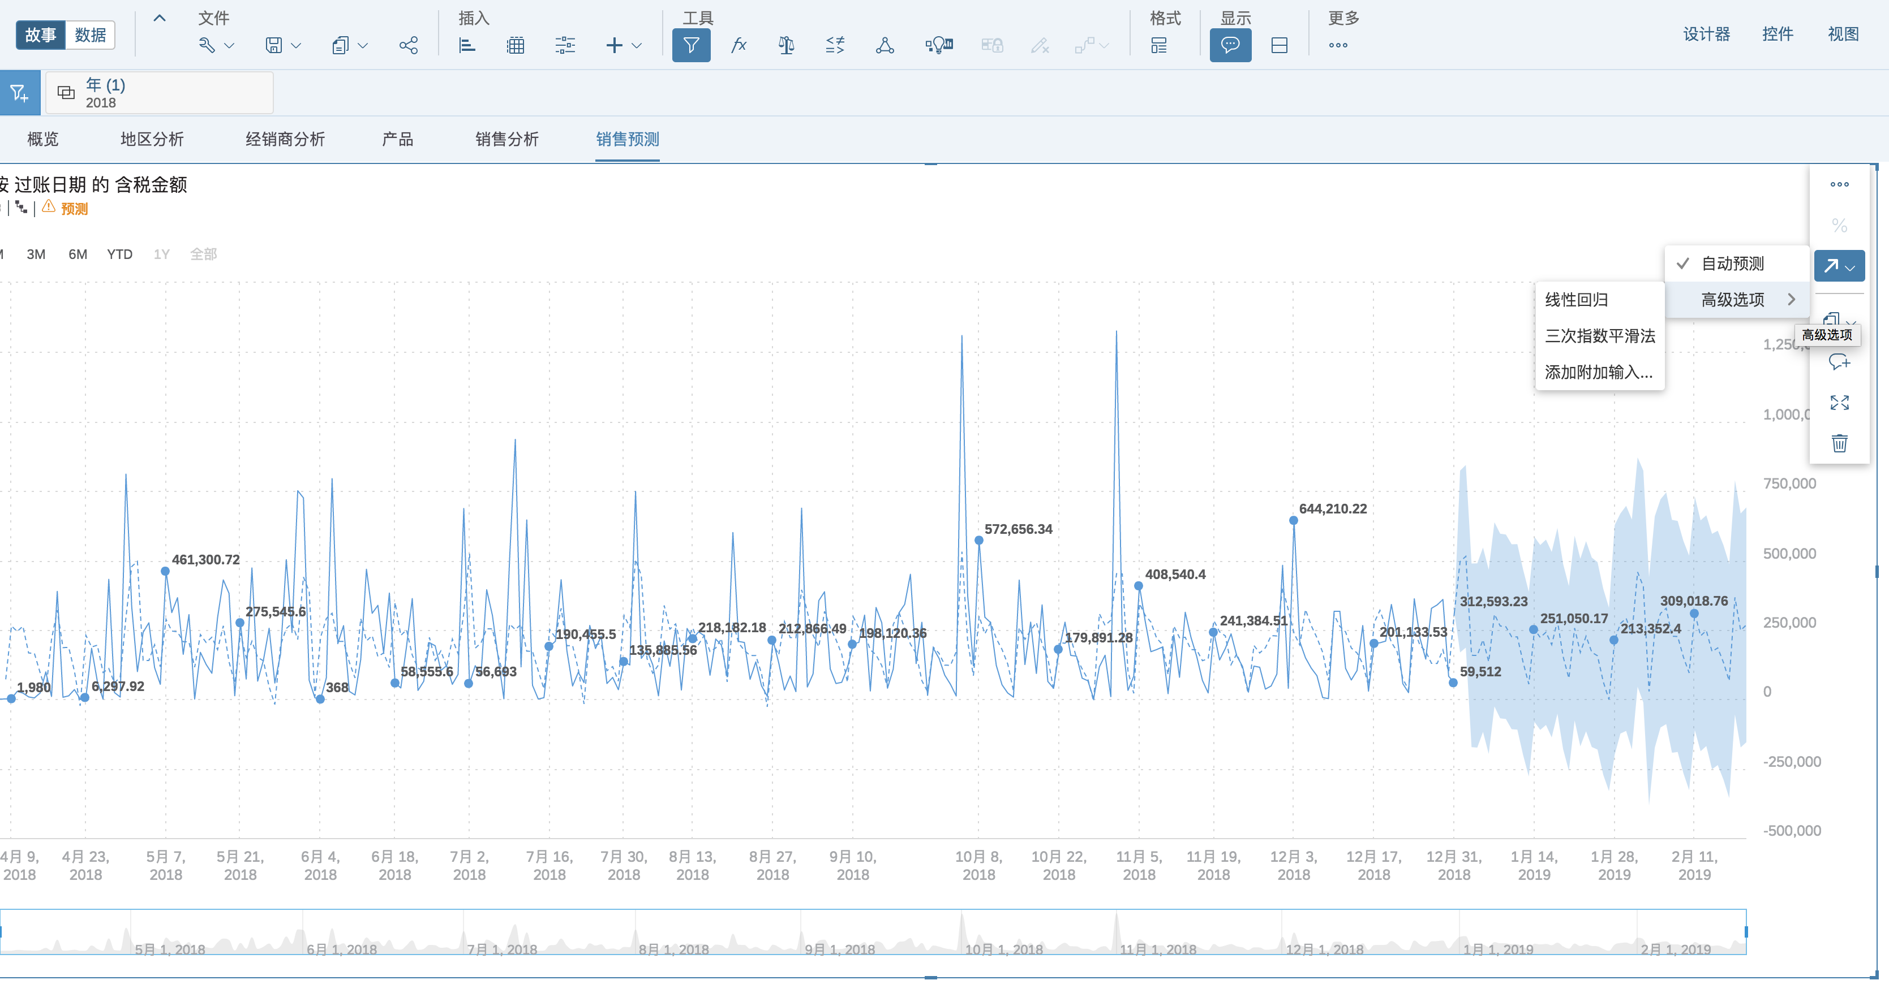
Task: Select the 3M time range
Action: point(36,254)
